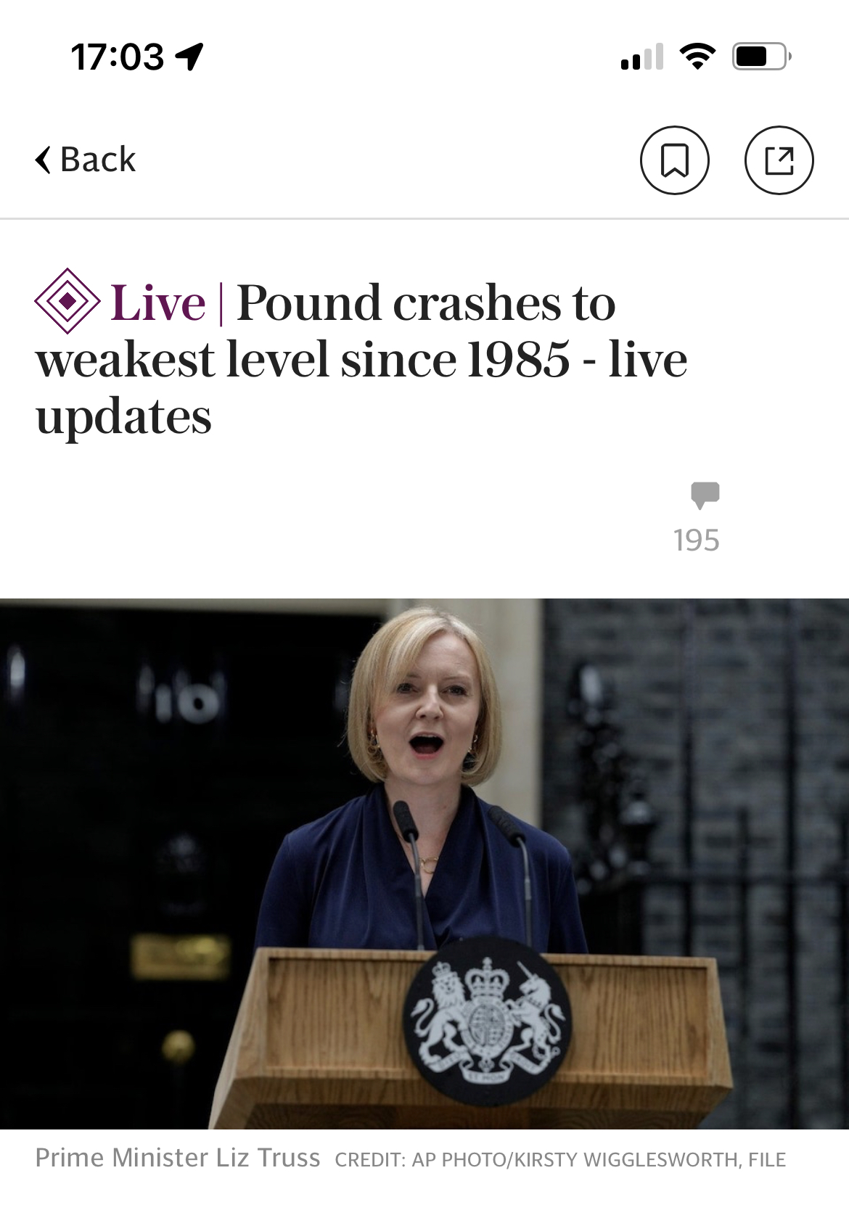Tap the back chevron arrow
849x1210 pixels.
click(x=44, y=160)
